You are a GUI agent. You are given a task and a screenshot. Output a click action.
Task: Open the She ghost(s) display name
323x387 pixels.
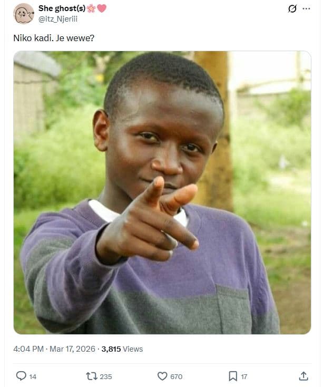click(x=62, y=8)
